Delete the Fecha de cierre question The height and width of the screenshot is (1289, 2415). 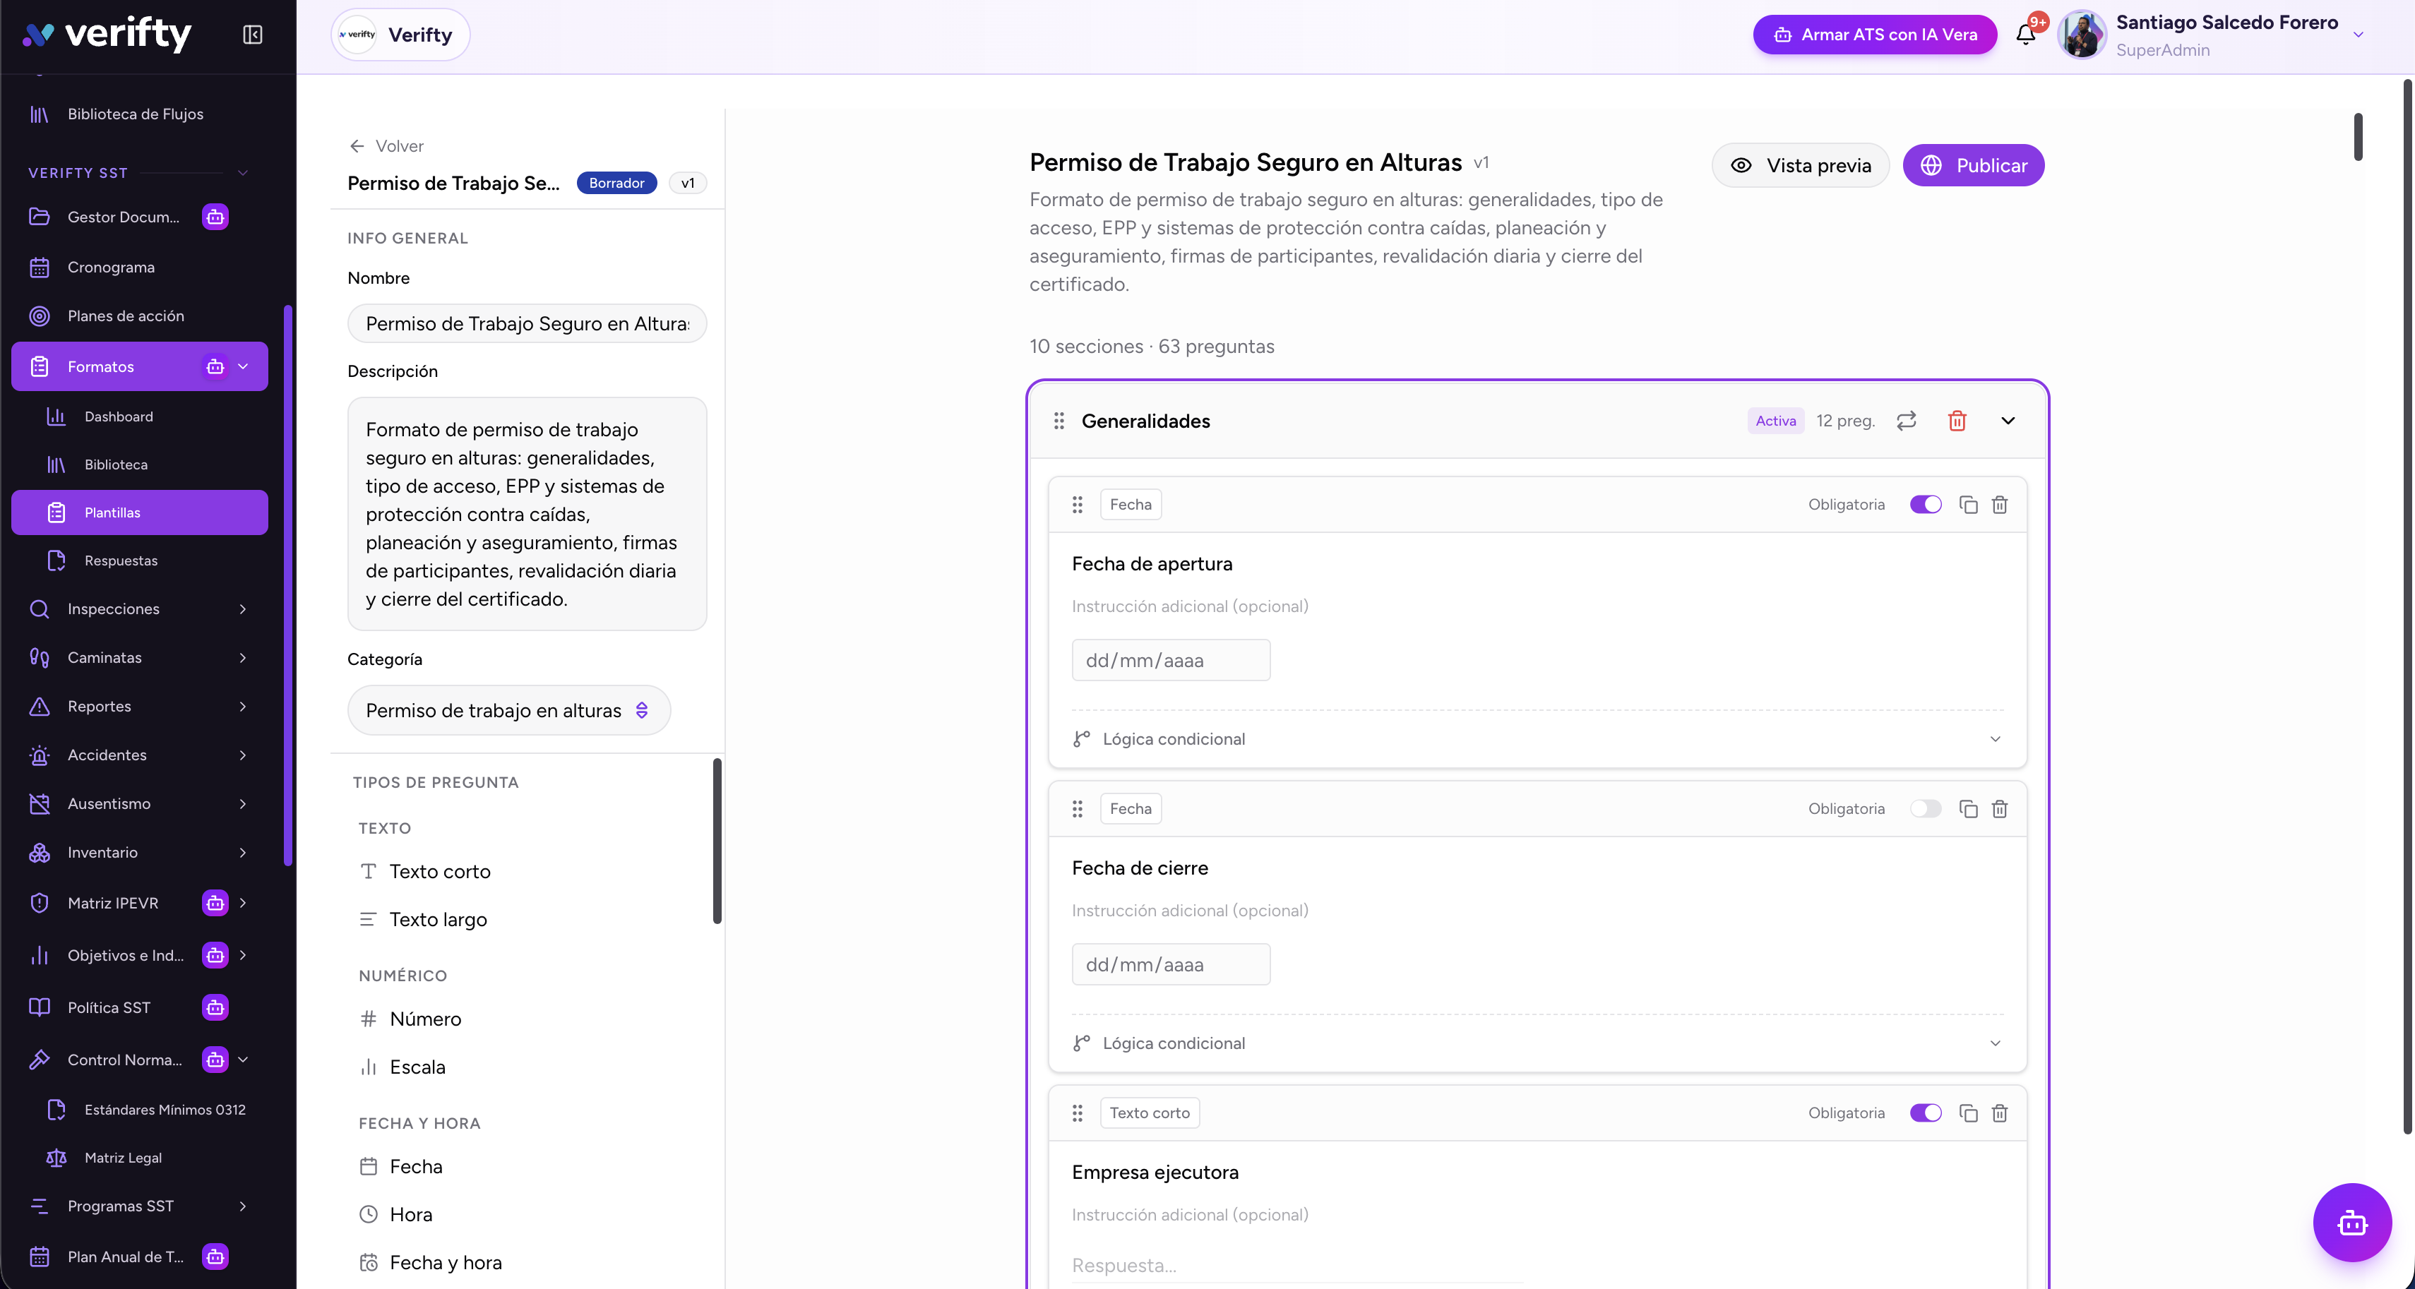tap(2000, 809)
